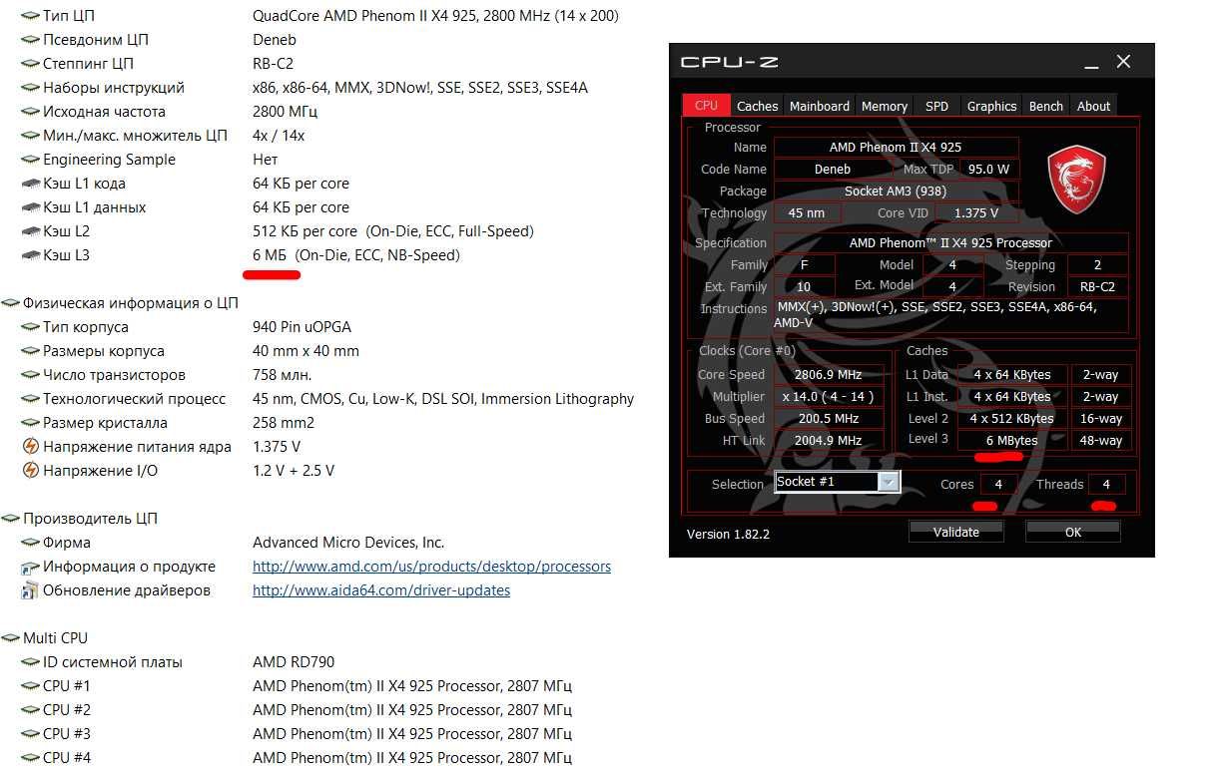
Task: Click the Package value Socket AM3 (938)
Action: [896, 191]
